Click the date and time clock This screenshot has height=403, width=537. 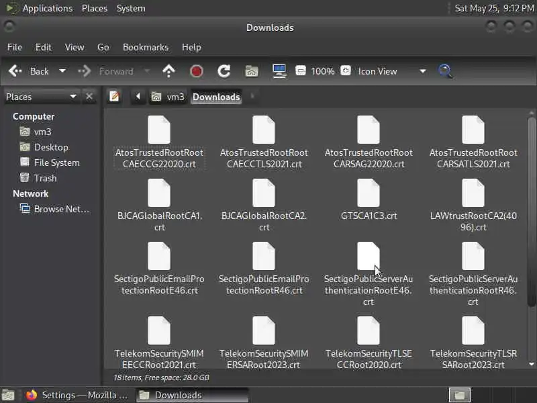point(494,8)
